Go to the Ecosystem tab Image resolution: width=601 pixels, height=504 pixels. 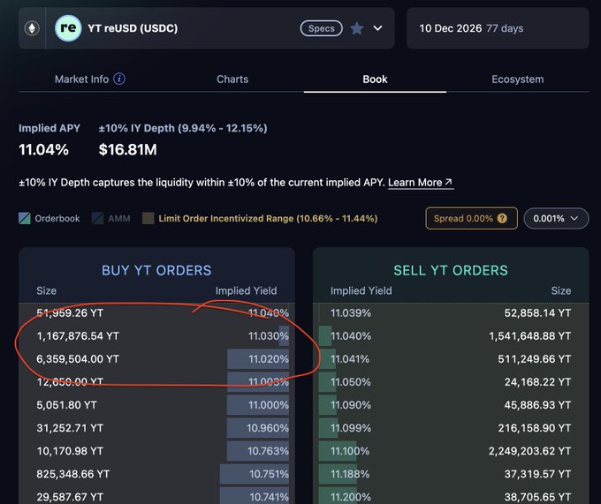(517, 79)
